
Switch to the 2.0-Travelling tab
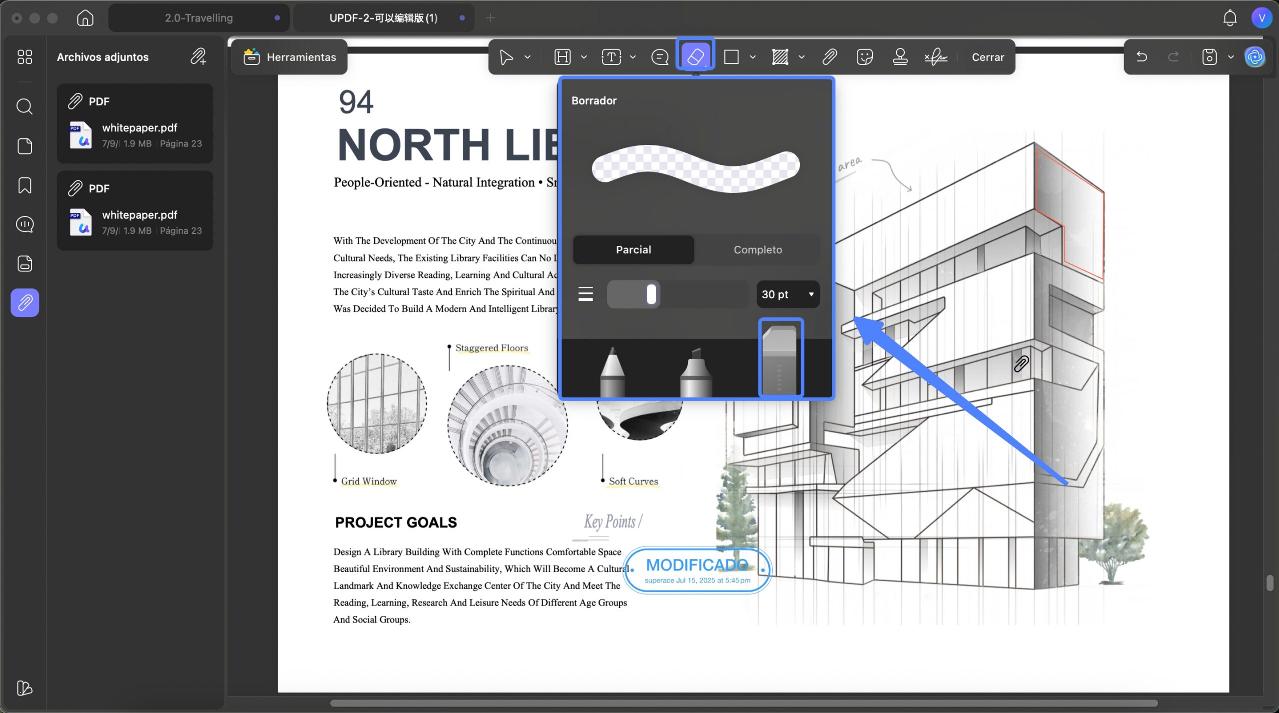[199, 18]
